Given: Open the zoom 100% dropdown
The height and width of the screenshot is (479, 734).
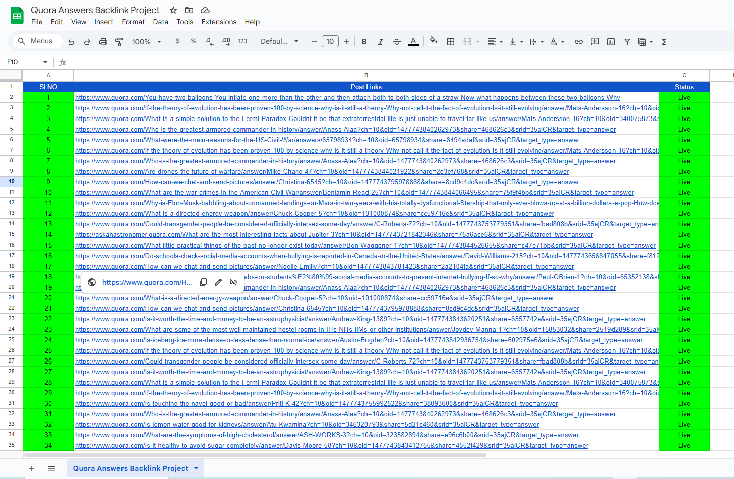Looking at the screenshot, I should tap(147, 42).
